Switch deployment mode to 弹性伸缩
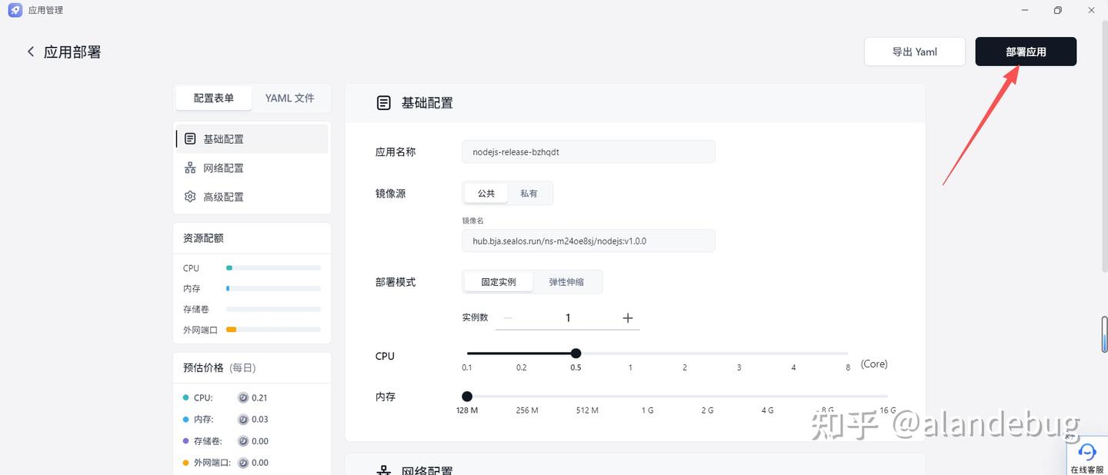Viewport: 1108px width, 475px height. (567, 281)
